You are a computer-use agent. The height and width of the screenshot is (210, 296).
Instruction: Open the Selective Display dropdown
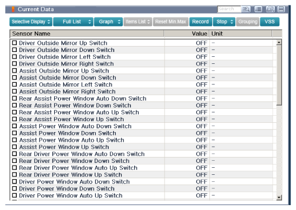31,22
